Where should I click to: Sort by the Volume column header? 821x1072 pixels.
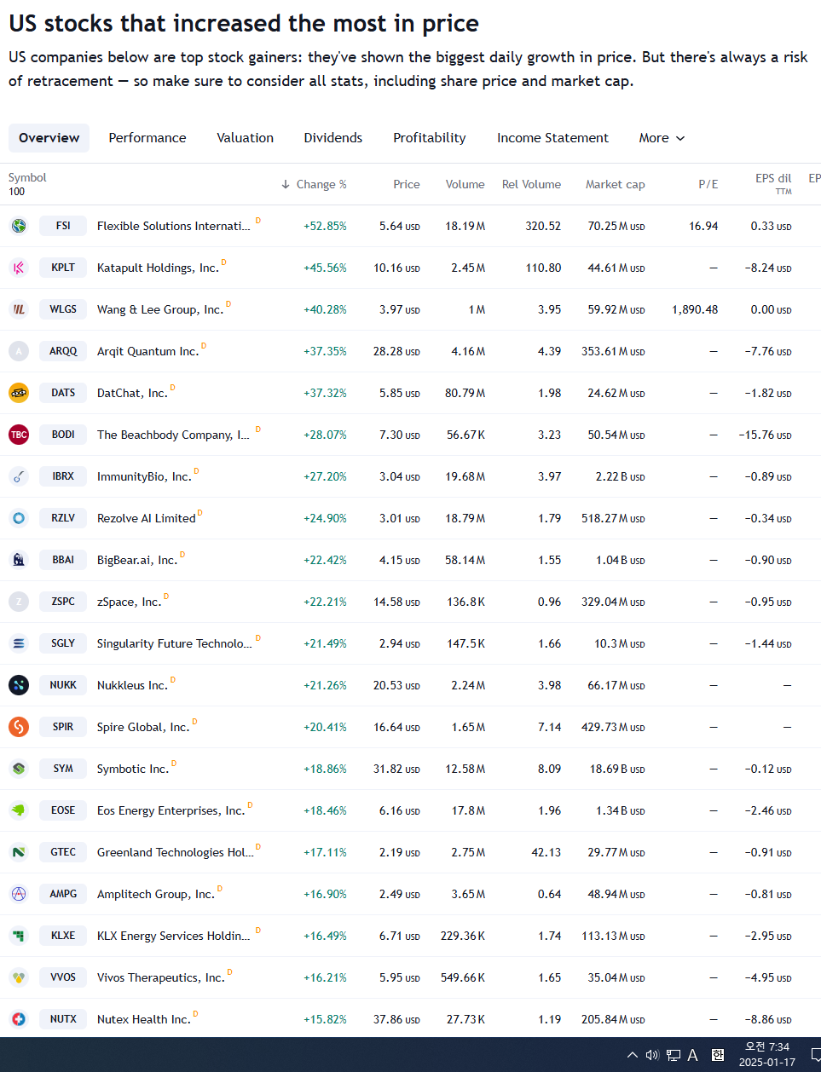point(465,184)
